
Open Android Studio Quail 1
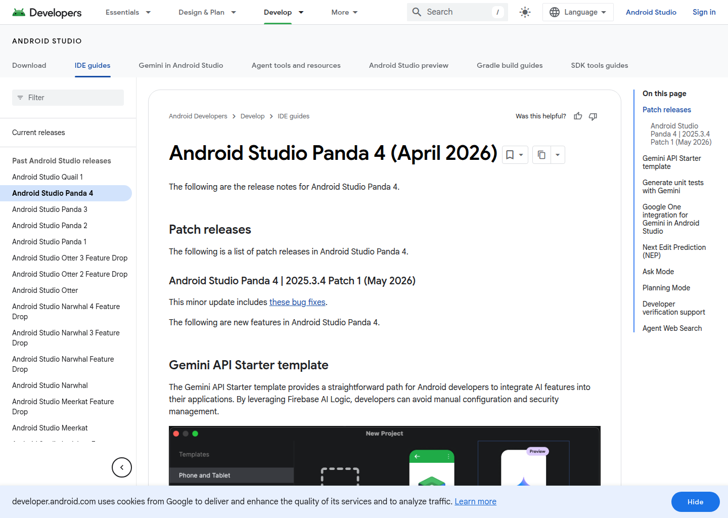[48, 177]
